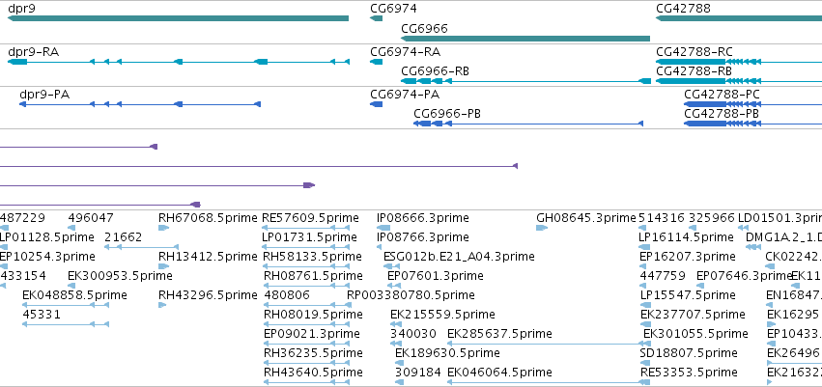This screenshot has width=822, height=387.
Task: Open EST label 21662
Action: [124, 237]
